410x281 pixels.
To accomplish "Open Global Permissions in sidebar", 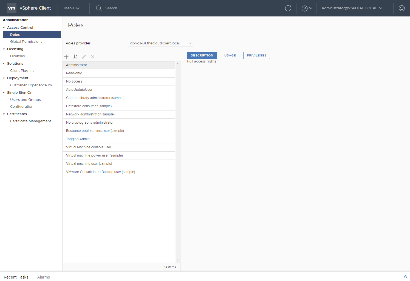I will click(x=26, y=42).
